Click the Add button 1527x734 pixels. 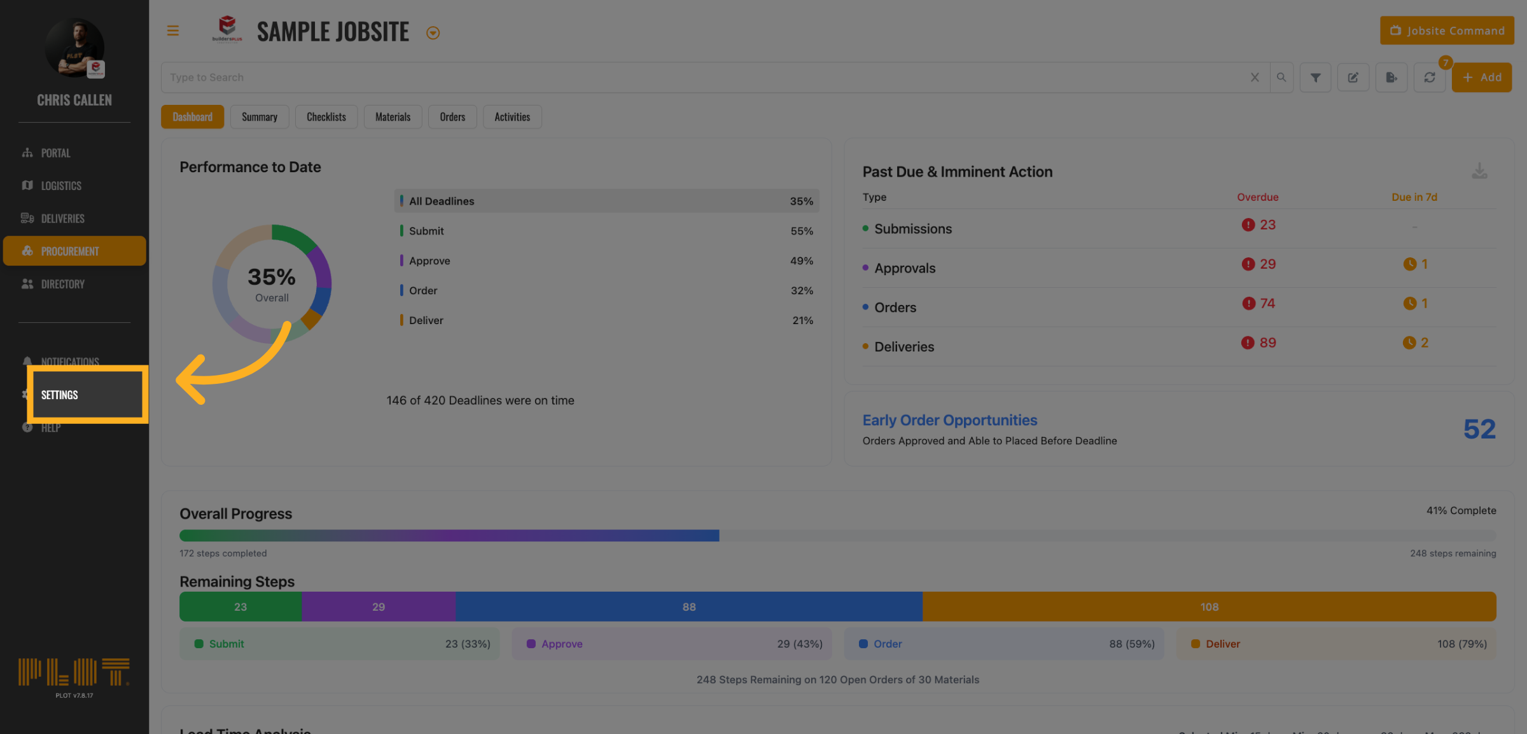1481,78
